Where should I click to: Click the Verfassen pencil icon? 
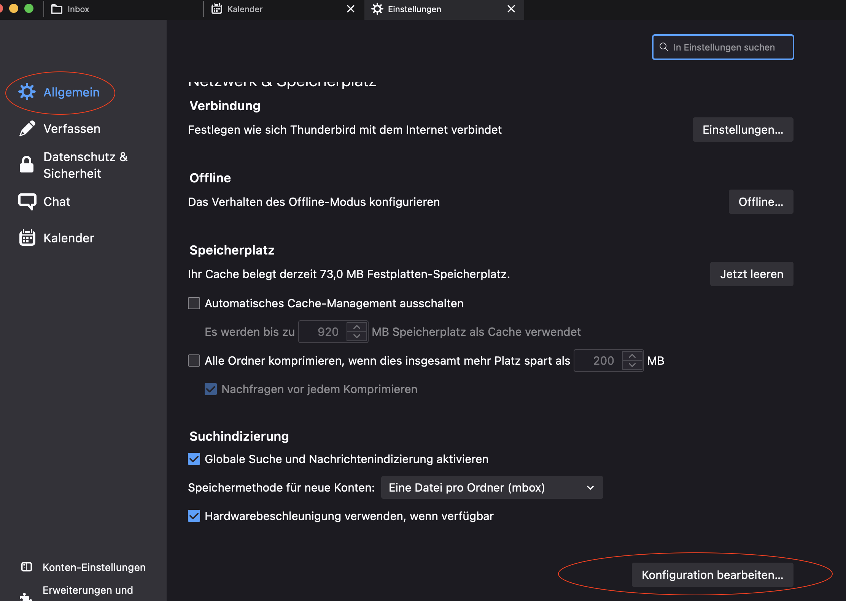click(27, 129)
